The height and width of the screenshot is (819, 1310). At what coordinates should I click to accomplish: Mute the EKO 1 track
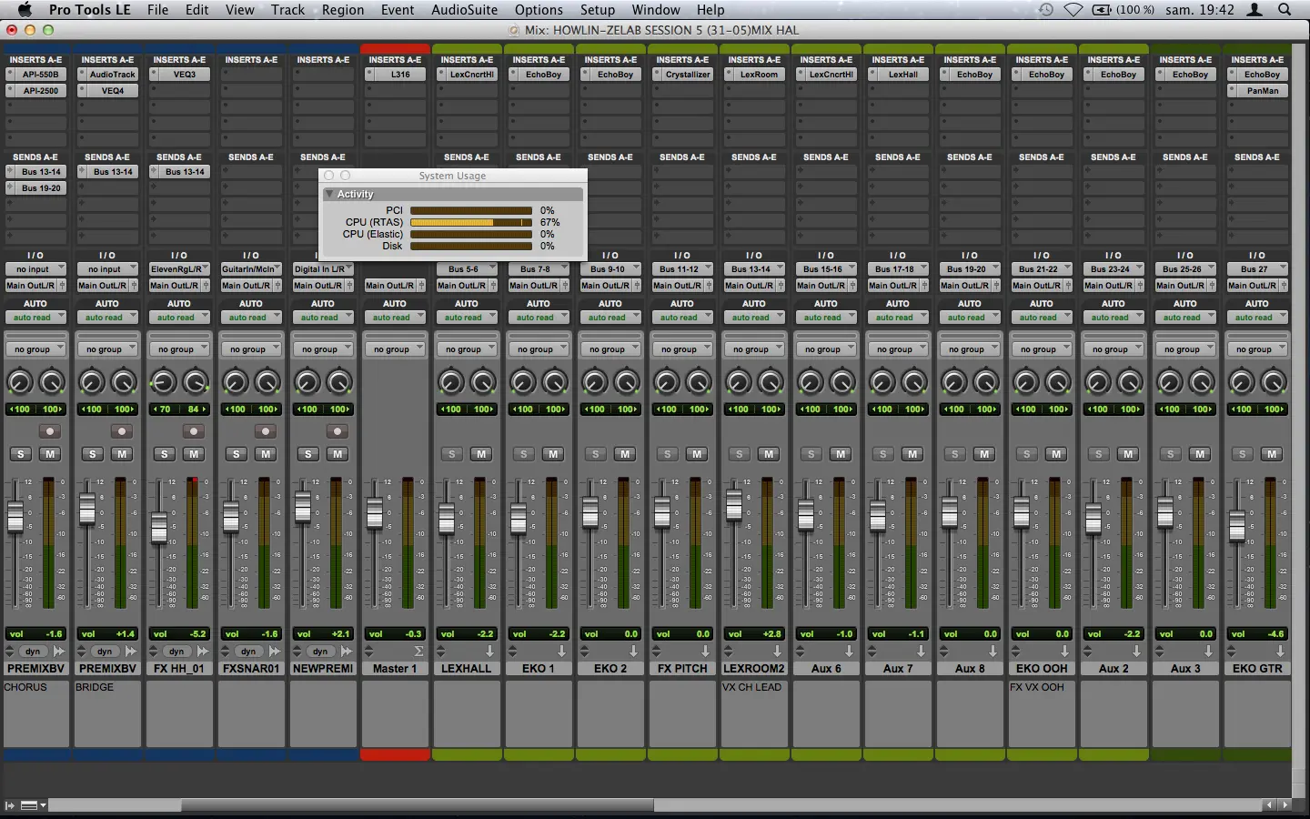(553, 454)
